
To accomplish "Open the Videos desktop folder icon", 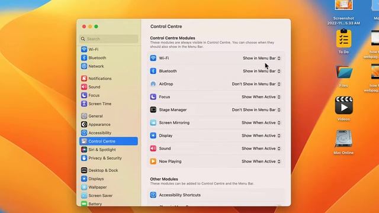I will point(343,105).
